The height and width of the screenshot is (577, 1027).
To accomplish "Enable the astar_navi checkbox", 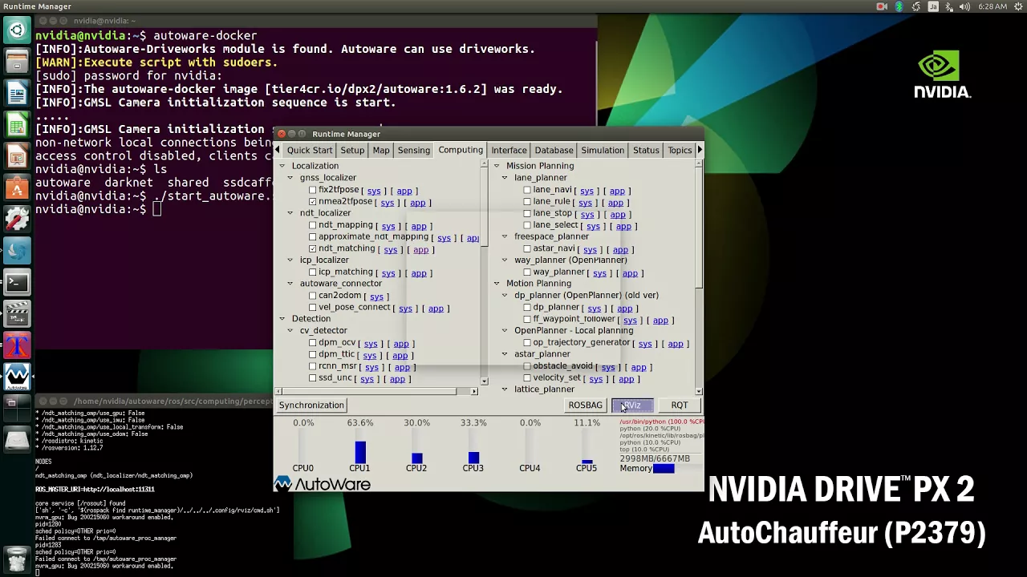I will 527,249.
